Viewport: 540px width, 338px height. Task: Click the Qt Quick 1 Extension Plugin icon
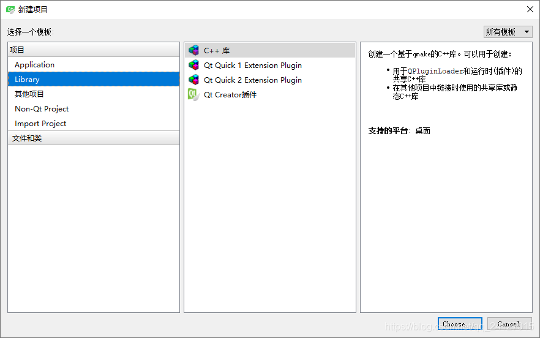pyautogui.click(x=193, y=65)
